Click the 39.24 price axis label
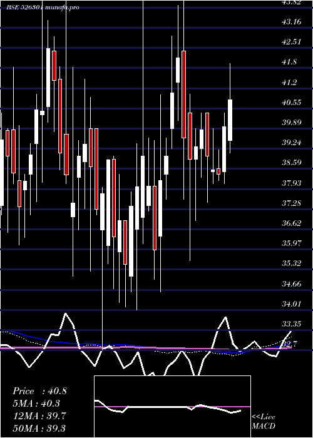 [x=292, y=143]
